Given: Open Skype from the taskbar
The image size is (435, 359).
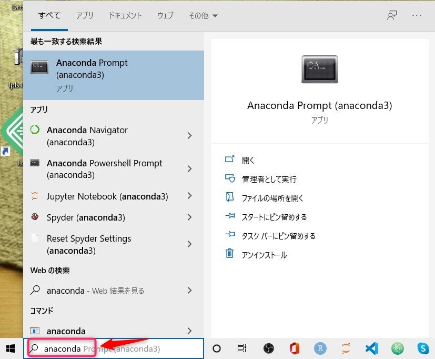Looking at the screenshot, I should click(x=421, y=348).
